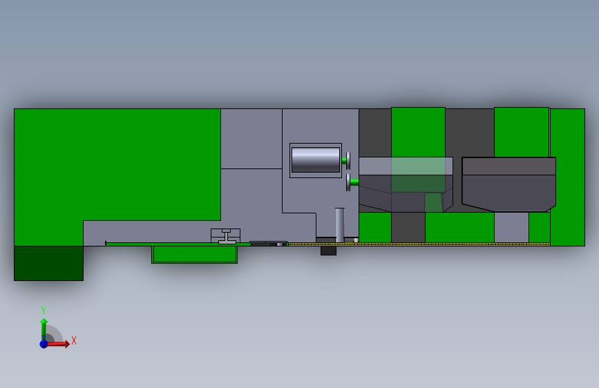The height and width of the screenshot is (388, 599).
Task: Select the tall green column at far right
Action: (x=568, y=177)
